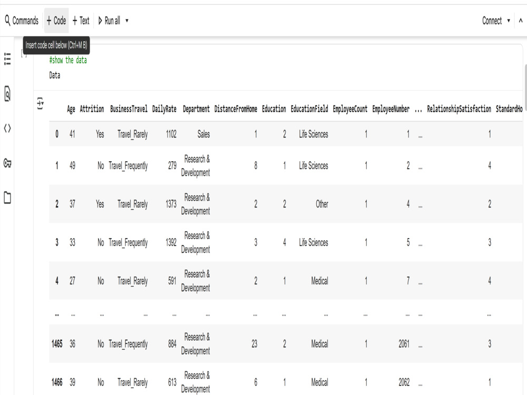Click 'Travel_Frequently' in row 1465
Image resolution: width=527 pixels, height=395 pixels.
click(128, 344)
